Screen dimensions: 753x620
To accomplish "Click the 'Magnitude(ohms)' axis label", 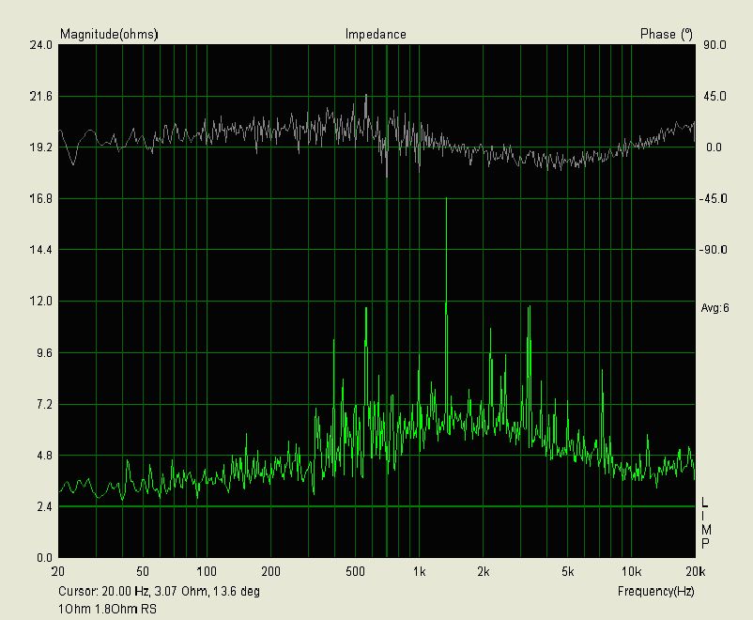I will pyautogui.click(x=109, y=34).
